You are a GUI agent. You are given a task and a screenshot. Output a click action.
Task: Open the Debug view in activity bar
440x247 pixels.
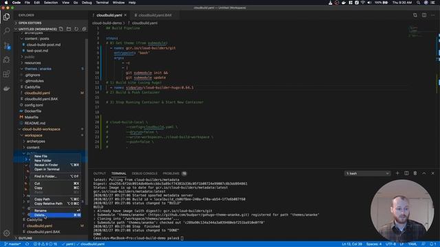pyautogui.click(x=6, y=60)
